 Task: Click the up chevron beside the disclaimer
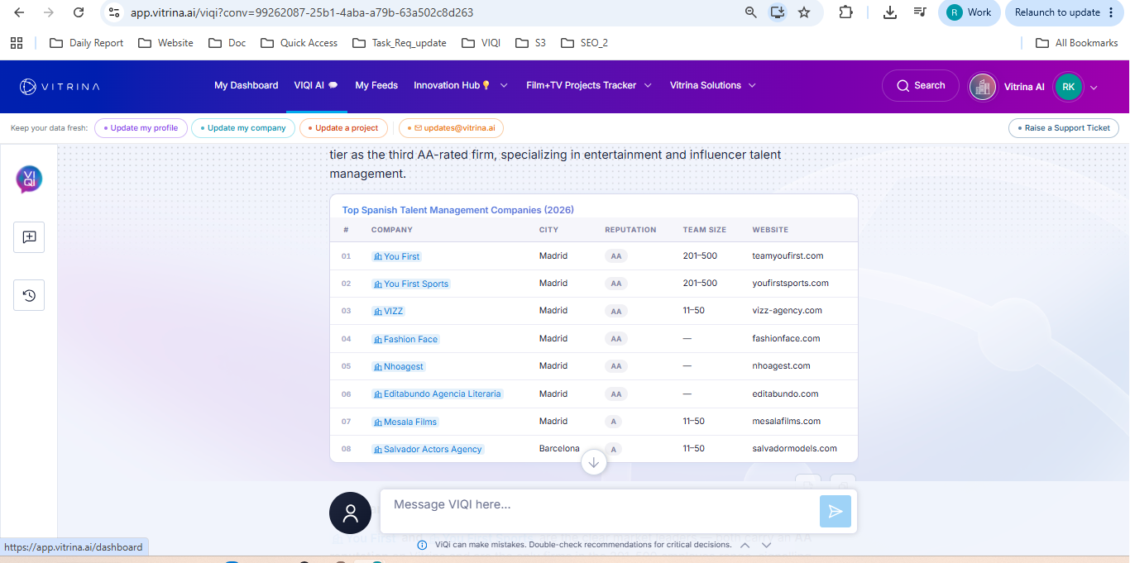coord(745,545)
